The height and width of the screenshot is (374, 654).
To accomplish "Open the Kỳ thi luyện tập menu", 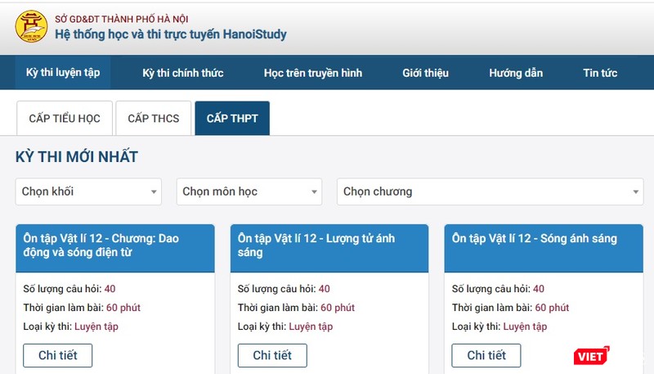I will coord(63,73).
